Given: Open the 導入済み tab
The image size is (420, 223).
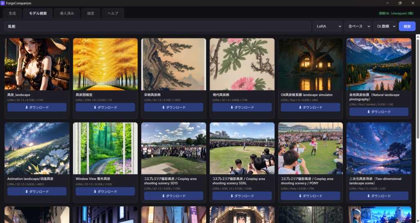Looking at the screenshot, I should pos(67,14).
